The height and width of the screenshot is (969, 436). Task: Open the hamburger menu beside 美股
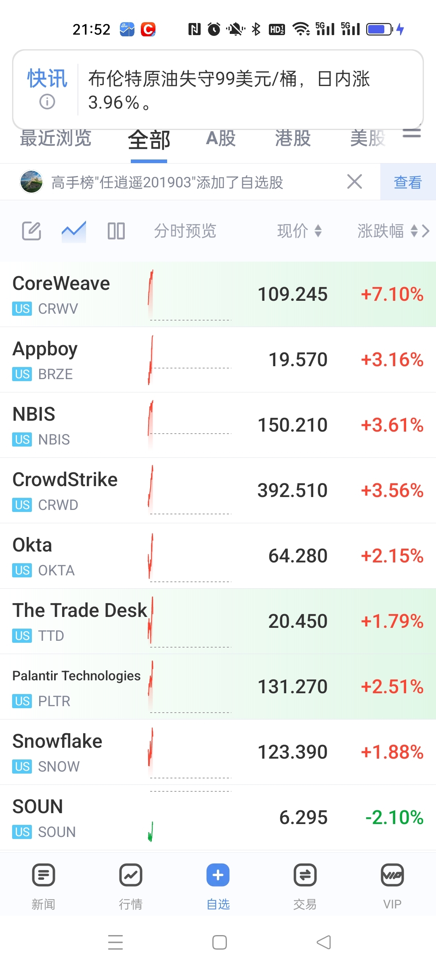tap(412, 133)
